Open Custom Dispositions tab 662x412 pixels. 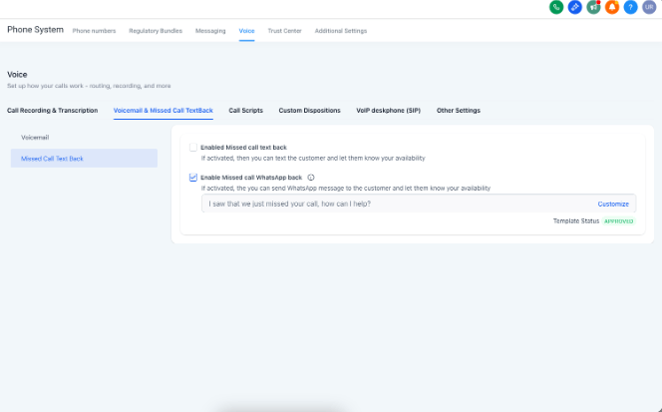[309, 111]
